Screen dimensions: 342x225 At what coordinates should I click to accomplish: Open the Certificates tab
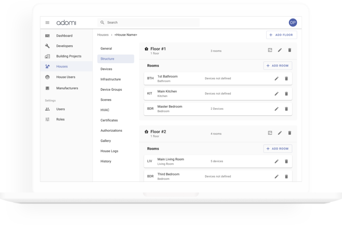coord(116,120)
